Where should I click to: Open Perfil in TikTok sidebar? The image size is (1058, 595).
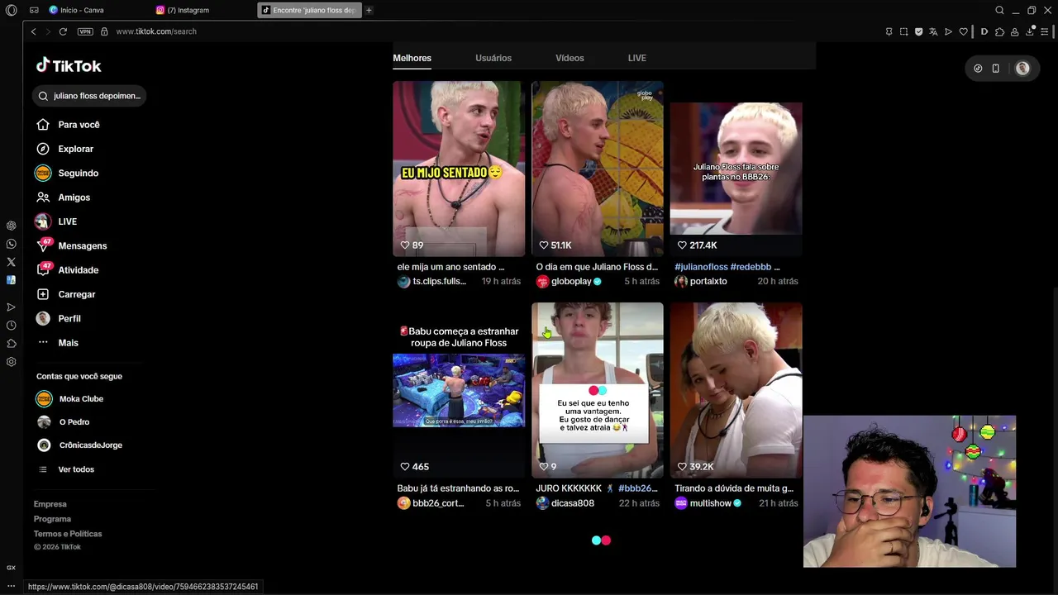tap(69, 318)
